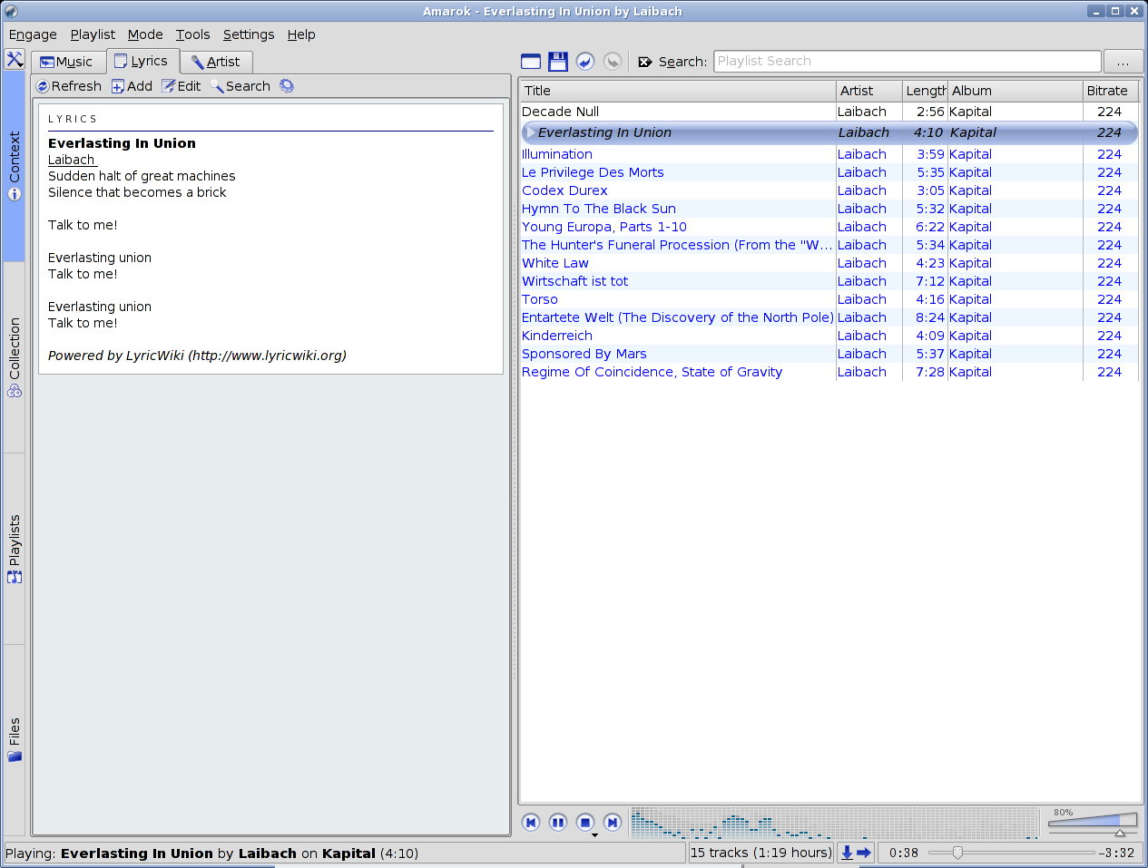Sort playlist by Title column header
This screenshot has width=1148, height=868.
678,91
